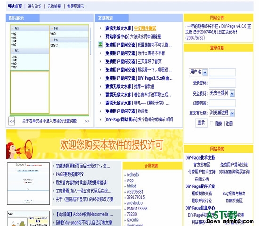Open the 官方发布区 forum link
Image resolution: width=259 pixels, height=226 pixels.
coord(202,165)
